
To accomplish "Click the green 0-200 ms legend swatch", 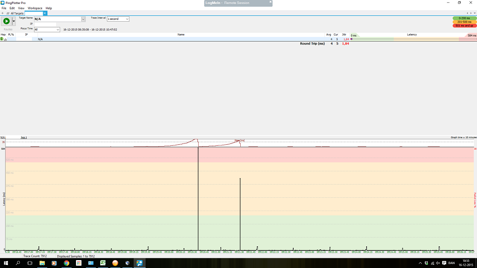I will click(464, 18).
